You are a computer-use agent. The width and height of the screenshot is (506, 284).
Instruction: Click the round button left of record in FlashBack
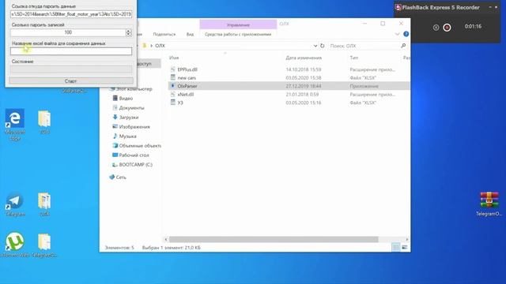436,28
